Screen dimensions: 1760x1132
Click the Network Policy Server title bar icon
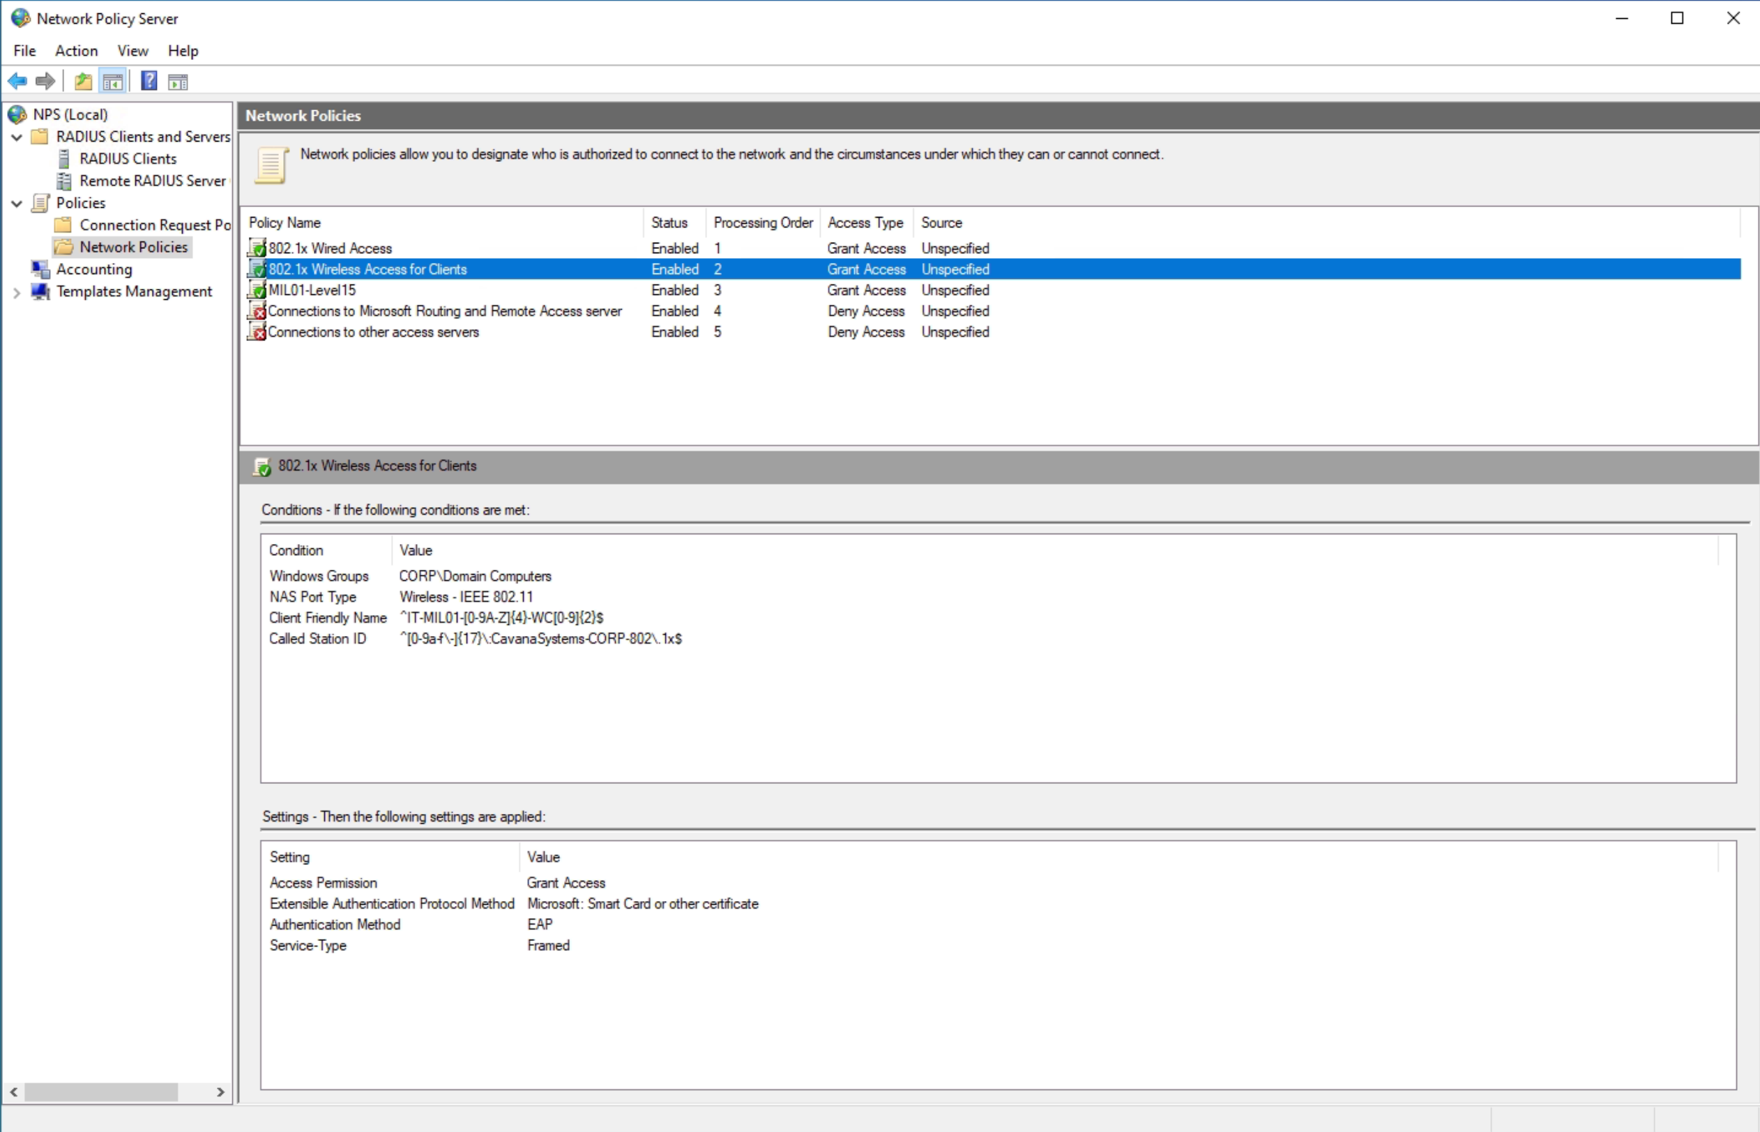pos(21,18)
